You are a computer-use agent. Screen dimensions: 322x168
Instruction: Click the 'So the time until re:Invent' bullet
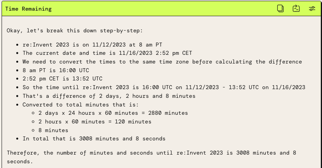pyautogui.click(x=164, y=87)
